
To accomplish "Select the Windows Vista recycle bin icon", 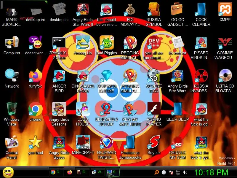I will click(12, 109).
